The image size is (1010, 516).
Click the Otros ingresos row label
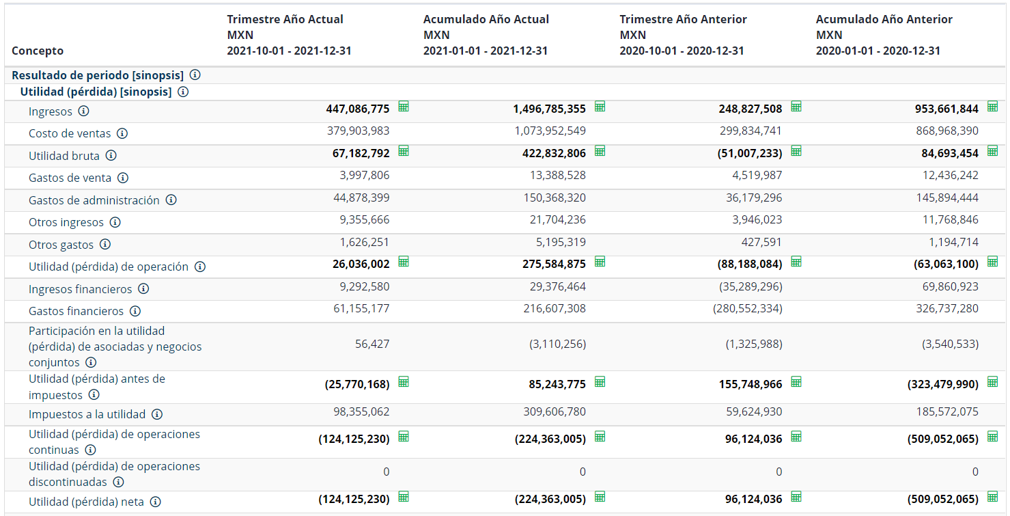66,222
